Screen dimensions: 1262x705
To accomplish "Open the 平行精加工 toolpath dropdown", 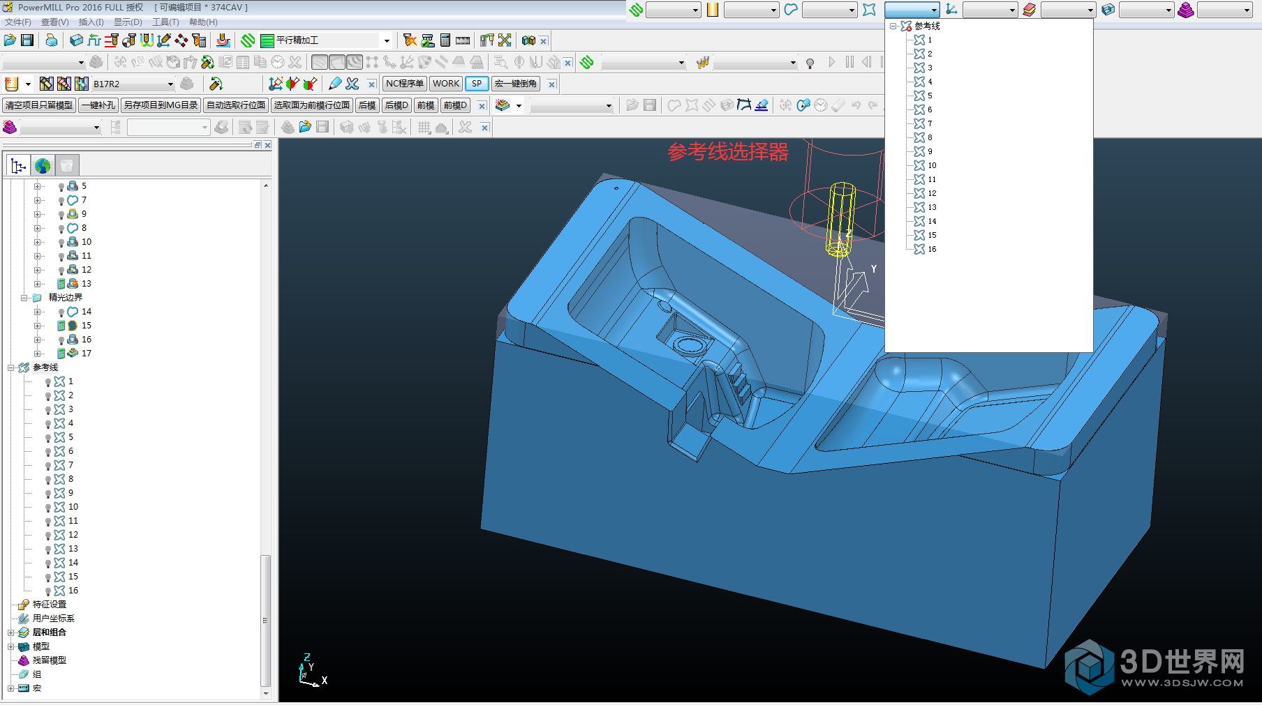I will [x=387, y=40].
